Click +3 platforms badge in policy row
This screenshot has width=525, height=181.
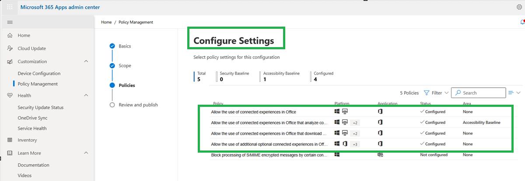355,144
